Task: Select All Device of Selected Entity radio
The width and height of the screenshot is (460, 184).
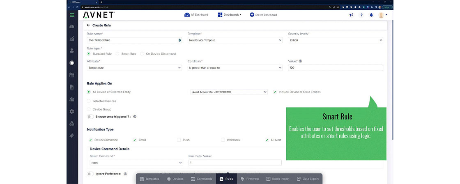Action: 89,92
